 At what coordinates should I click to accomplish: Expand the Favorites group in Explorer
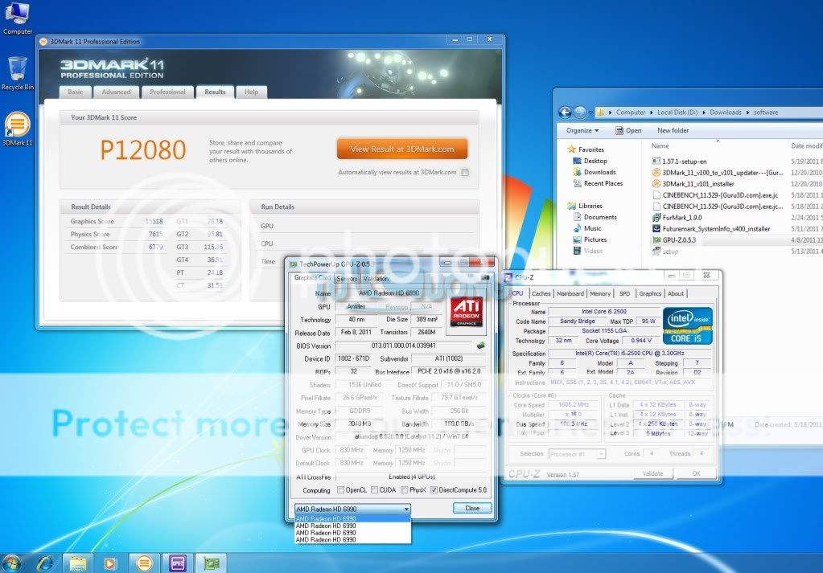click(586, 149)
